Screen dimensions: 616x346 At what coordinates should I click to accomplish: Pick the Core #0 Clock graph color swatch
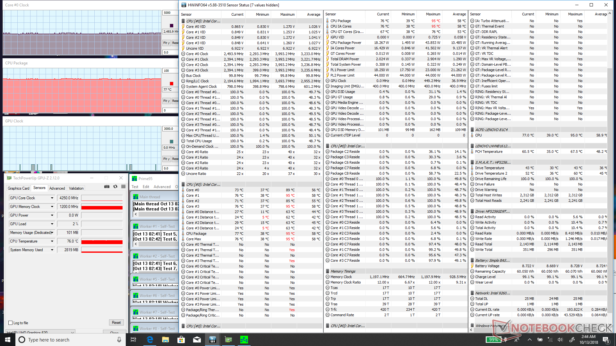click(171, 25)
